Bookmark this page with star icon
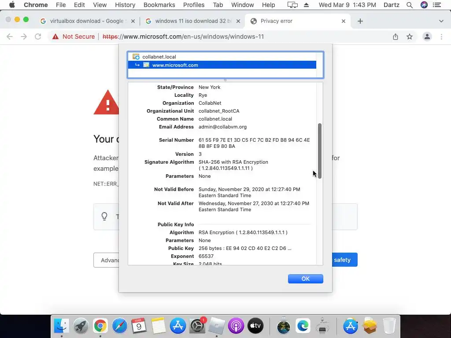The width and height of the screenshot is (451, 338). click(x=410, y=37)
